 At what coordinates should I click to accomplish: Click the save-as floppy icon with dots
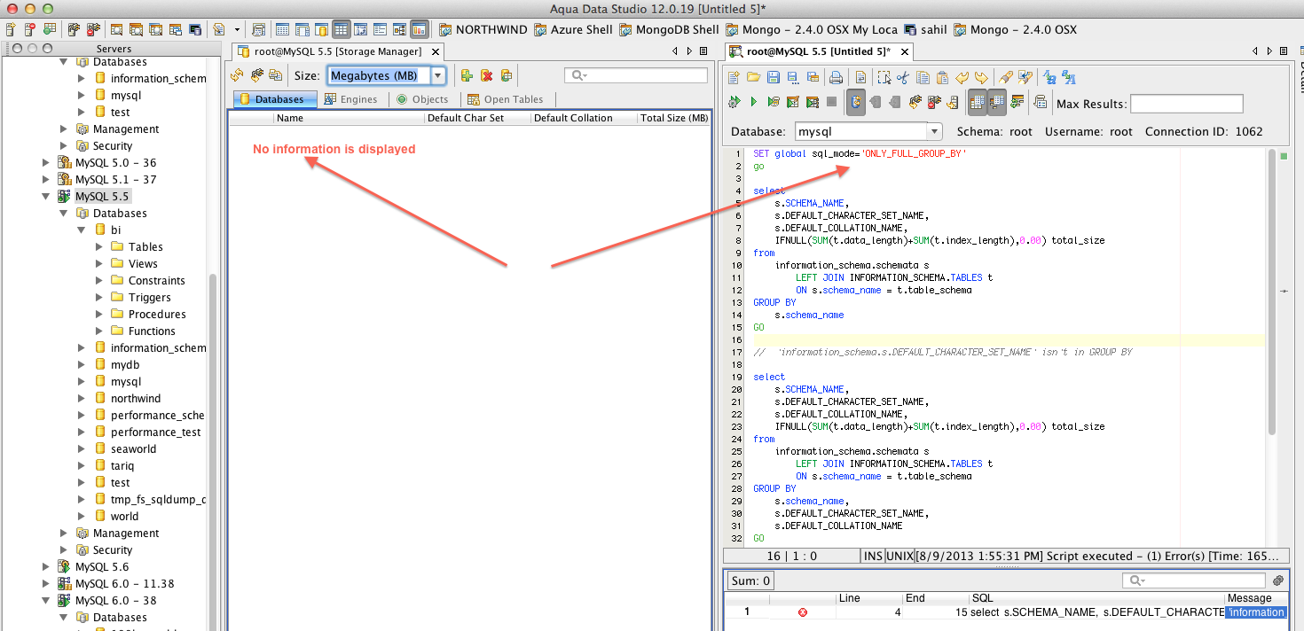pyautogui.click(x=792, y=77)
